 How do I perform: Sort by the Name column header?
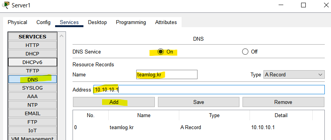[144, 115]
